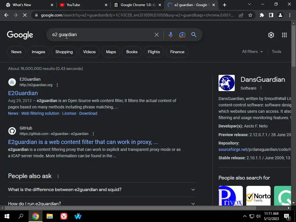Start voice search with the microphone
Image resolution: width=296 pixels, height=222 pixels.
click(x=171, y=35)
